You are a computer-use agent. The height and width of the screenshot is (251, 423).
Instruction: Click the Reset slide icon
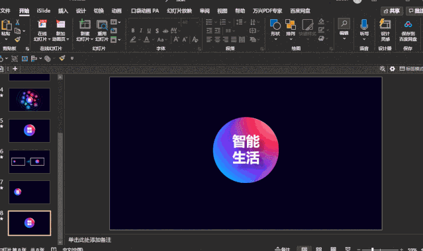tap(114, 30)
